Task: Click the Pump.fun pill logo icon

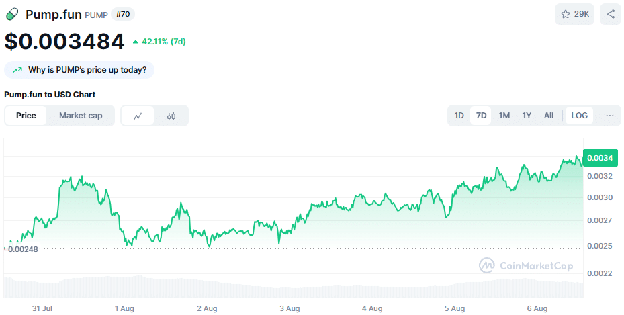Action: coord(12,14)
